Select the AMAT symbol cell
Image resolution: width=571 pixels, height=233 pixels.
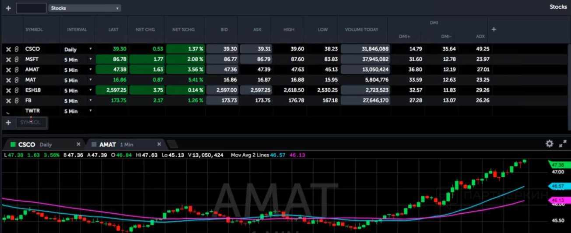coord(33,70)
